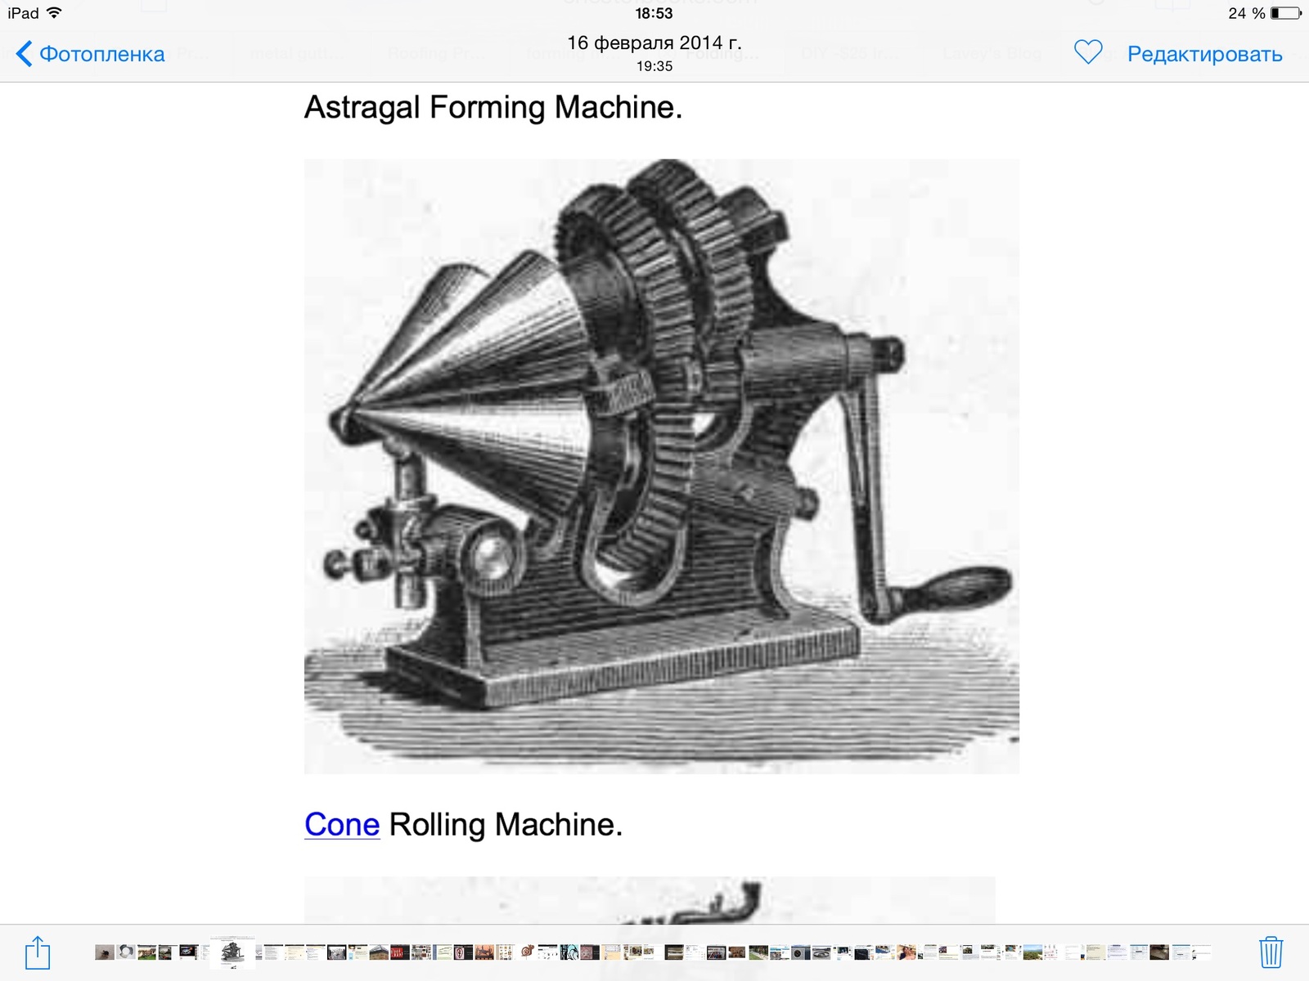Mark photo as favorite with heart icon
Screen dimensions: 1309x981
(x=1088, y=53)
